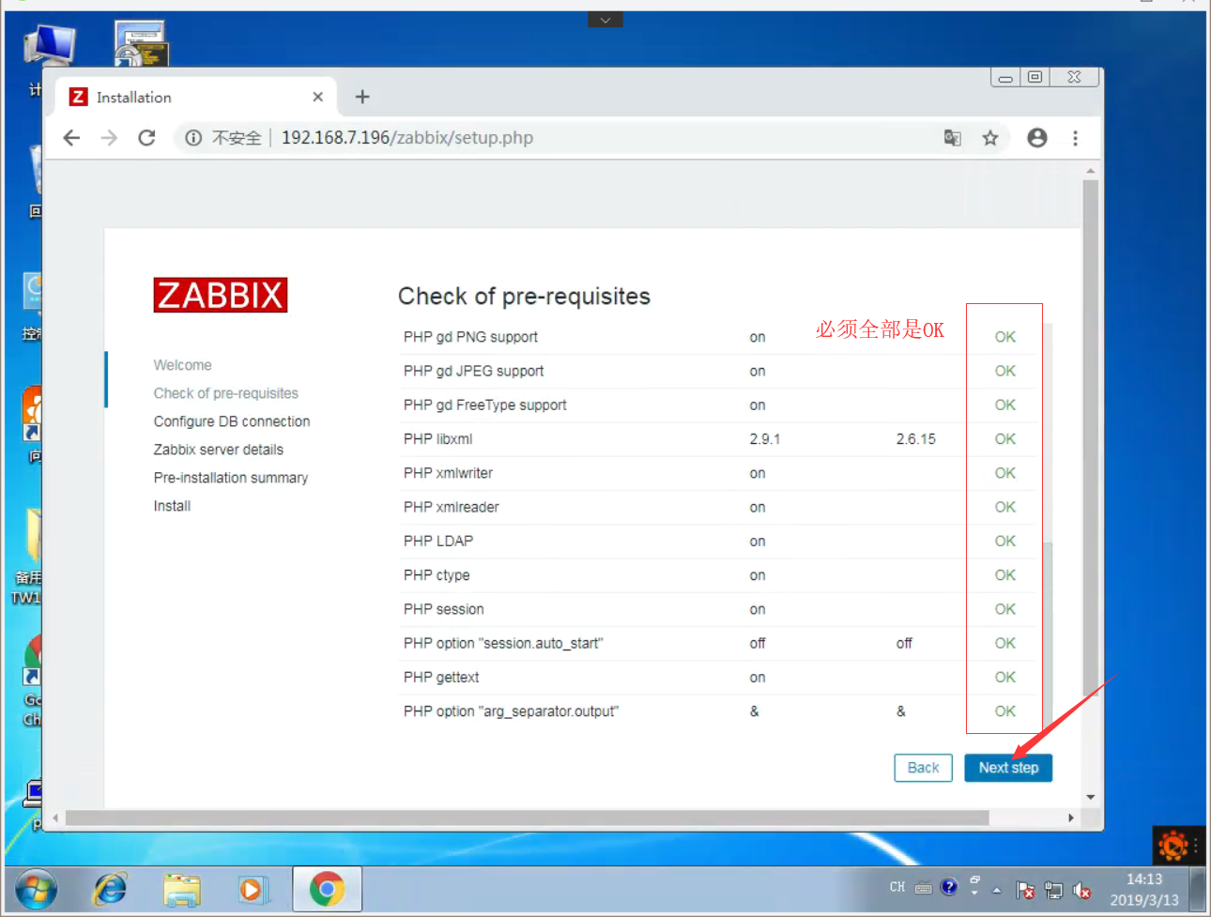Select the "PHP gd FreeType support" row label
Image resolution: width=1211 pixels, height=917 pixels.
(484, 405)
